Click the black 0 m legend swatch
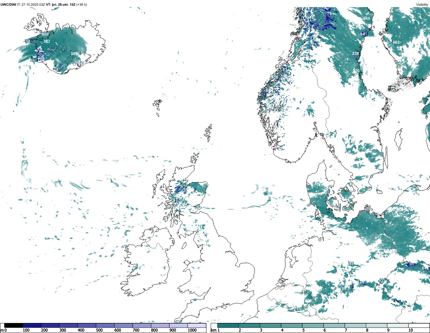 coord(13,326)
